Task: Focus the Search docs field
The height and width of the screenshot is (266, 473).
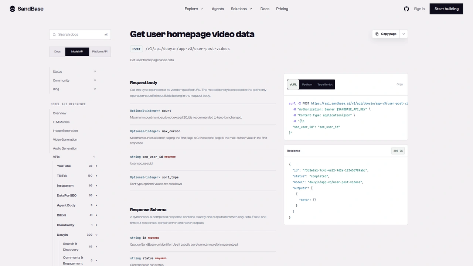Action: coord(80,34)
